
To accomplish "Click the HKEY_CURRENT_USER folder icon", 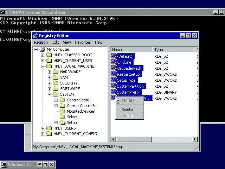I will click(x=49, y=61).
